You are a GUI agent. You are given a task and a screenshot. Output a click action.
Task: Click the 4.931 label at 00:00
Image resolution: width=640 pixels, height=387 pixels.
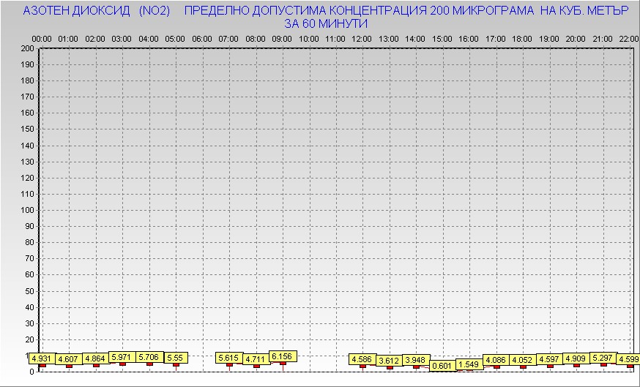[x=42, y=358]
